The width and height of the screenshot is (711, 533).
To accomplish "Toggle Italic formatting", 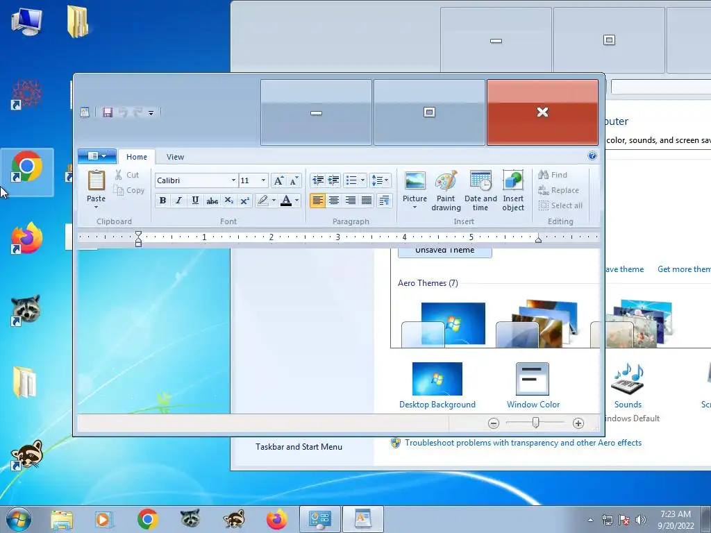I will pyautogui.click(x=178, y=201).
